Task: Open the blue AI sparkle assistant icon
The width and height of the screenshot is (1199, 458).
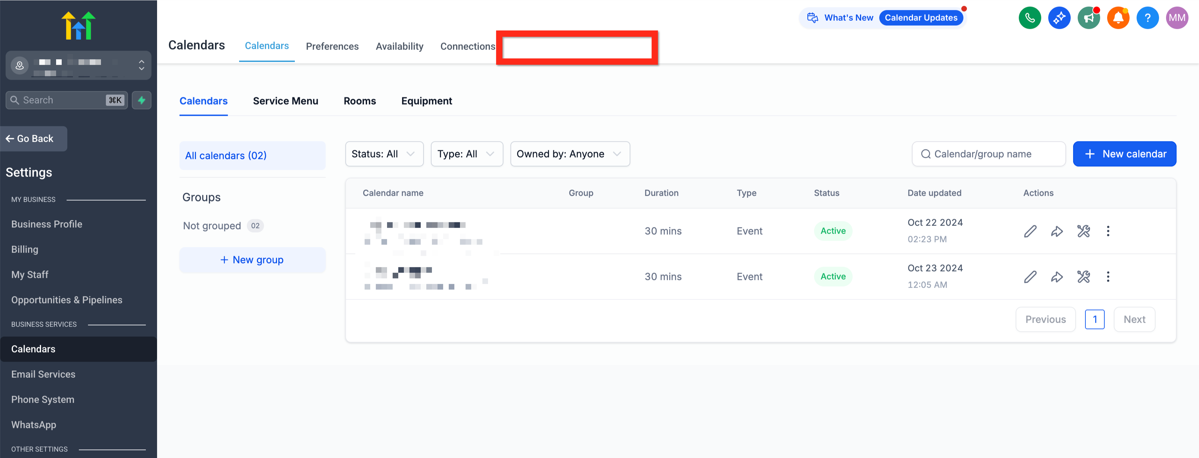Action: click(x=1059, y=18)
